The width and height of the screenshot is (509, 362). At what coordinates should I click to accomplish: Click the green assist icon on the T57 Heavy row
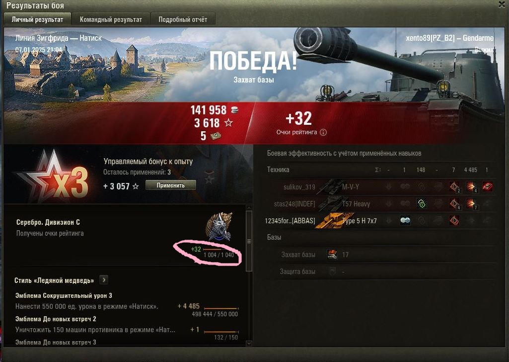coord(422,204)
